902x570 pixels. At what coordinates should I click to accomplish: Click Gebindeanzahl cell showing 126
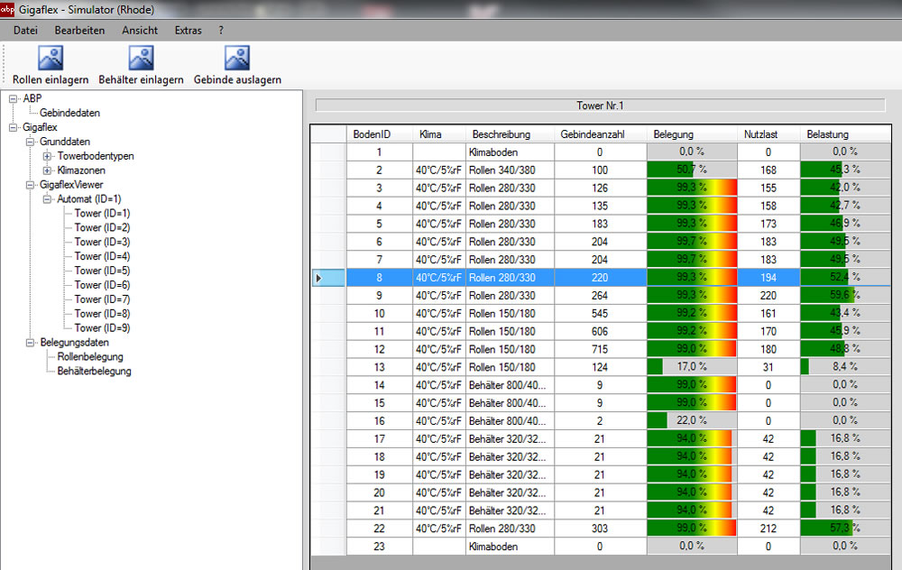pyautogui.click(x=600, y=188)
